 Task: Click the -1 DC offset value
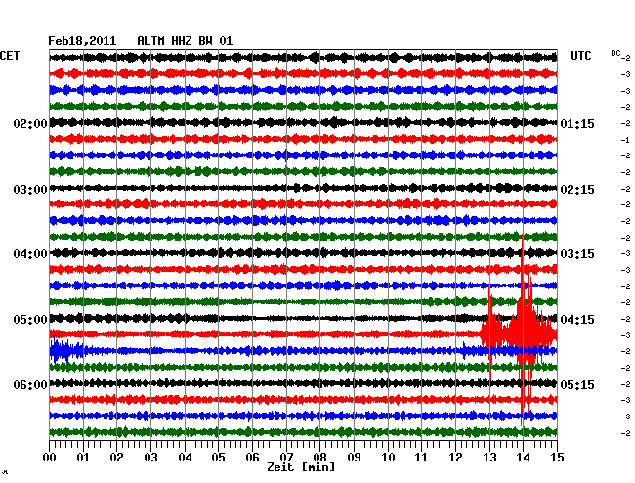click(625, 140)
